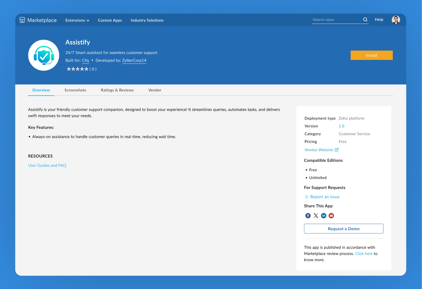
Task: Open the Cliq link
Action: coord(85,60)
